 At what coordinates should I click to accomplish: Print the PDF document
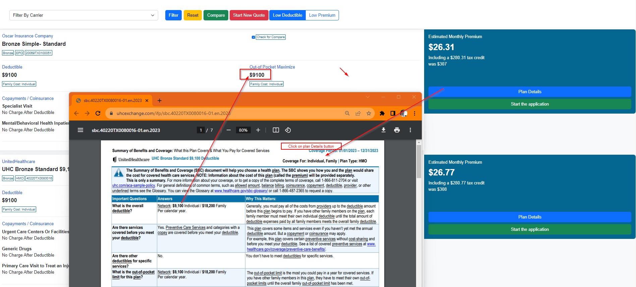[x=397, y=130]
